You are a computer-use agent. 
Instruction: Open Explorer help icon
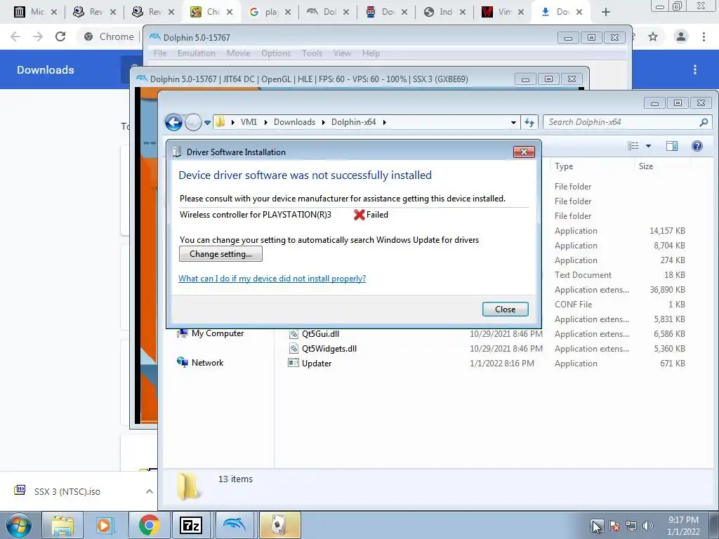coord(697,146)
